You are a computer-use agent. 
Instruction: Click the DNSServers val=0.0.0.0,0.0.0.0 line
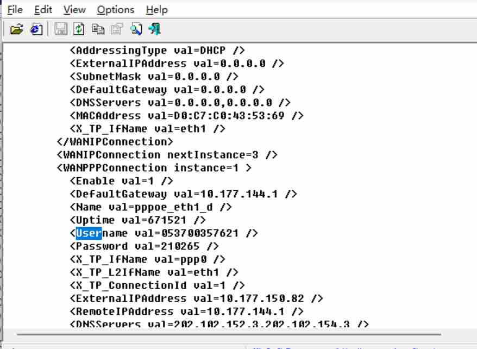click(180, 103)
